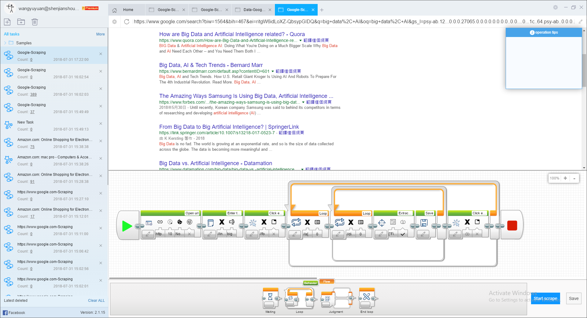Image resolution: width=587 pixels, height=318 pixels.
Task: Open dropdown arrow beside the Quora result URL
Action: (301, 40)
